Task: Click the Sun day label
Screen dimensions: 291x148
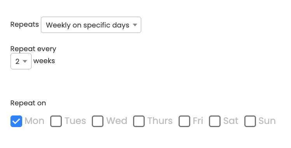Action: [x=267, y=121]
